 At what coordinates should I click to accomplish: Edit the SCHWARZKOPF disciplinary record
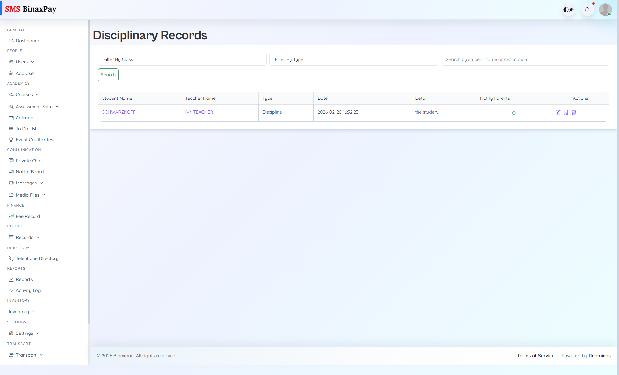(x=559, y=112)
